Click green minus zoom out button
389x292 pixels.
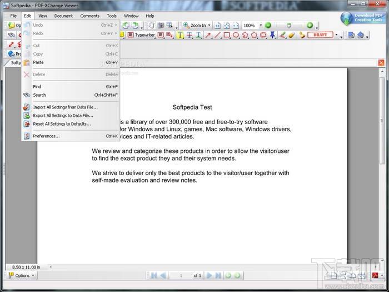pos(268,25)
